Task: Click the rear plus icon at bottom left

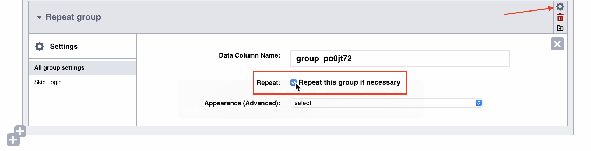Action: (20, 131)
